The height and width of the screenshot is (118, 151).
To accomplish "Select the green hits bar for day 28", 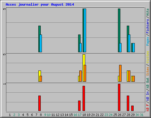I will click(x=128, y=39).
